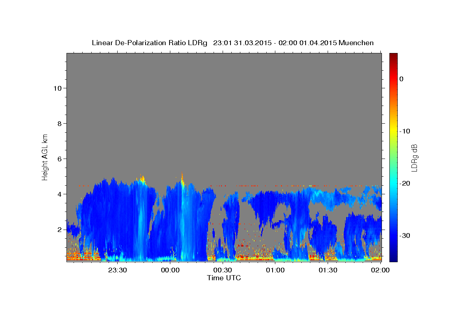The height and width of the screenshot is (314, 472).
Task: Click the 'LDRg dB' colorbar label
Action: pos(414,158)
